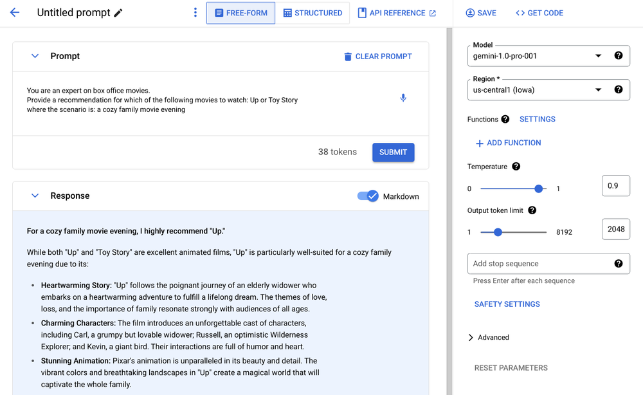
Task: Switch to the Structured tab
Action: point(312,13)
